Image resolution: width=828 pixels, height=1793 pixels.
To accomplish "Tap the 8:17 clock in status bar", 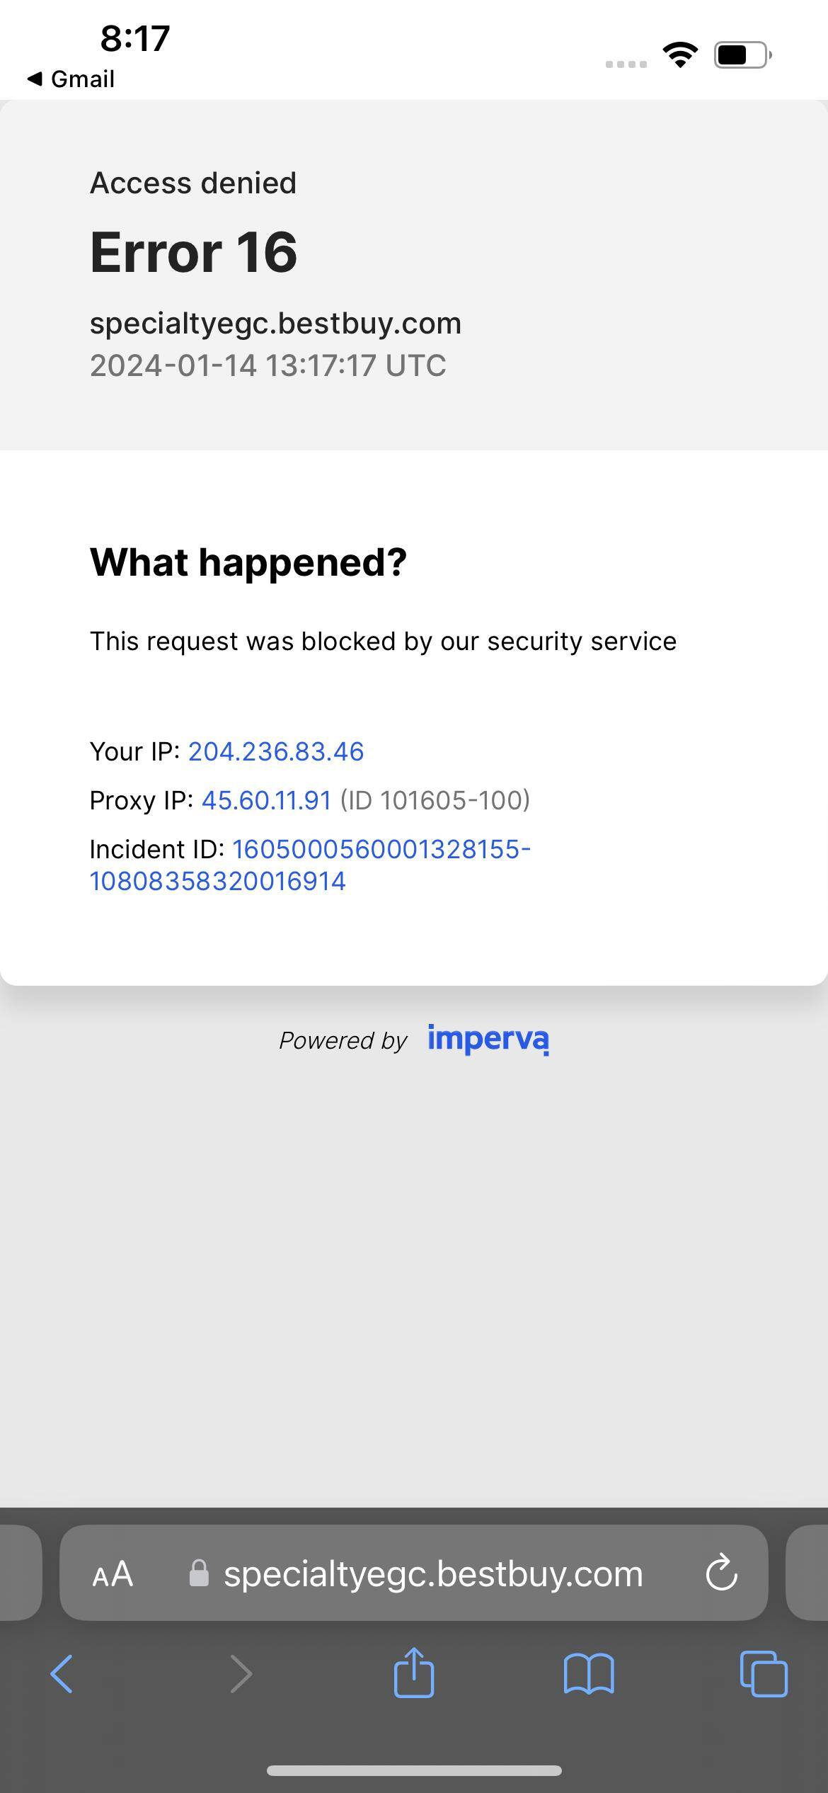I will coord(134,38).
